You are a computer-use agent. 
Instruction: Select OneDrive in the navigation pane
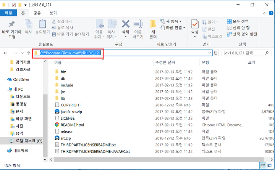coord(18,80)
